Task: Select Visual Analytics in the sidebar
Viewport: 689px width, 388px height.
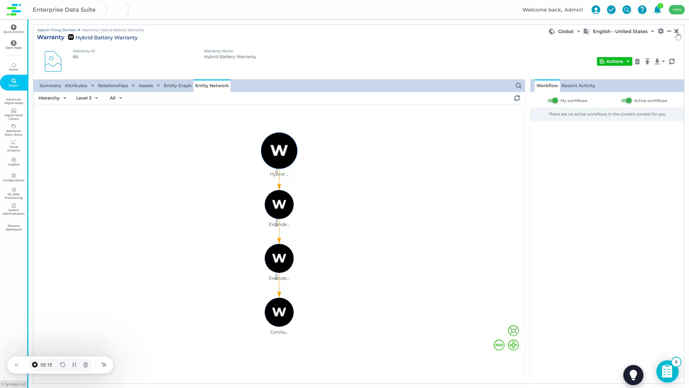Action: tap(13, 145)
